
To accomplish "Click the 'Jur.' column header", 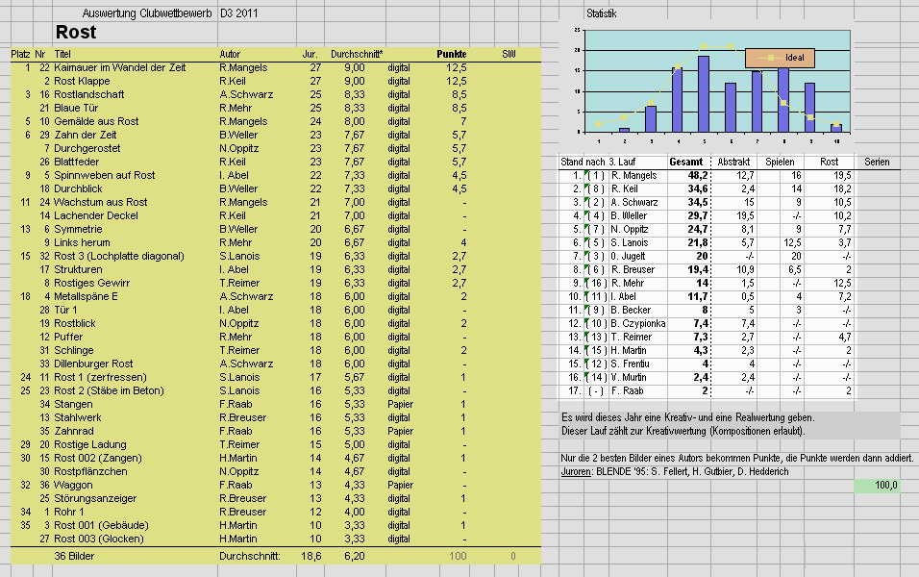I will tap(310, 54).
